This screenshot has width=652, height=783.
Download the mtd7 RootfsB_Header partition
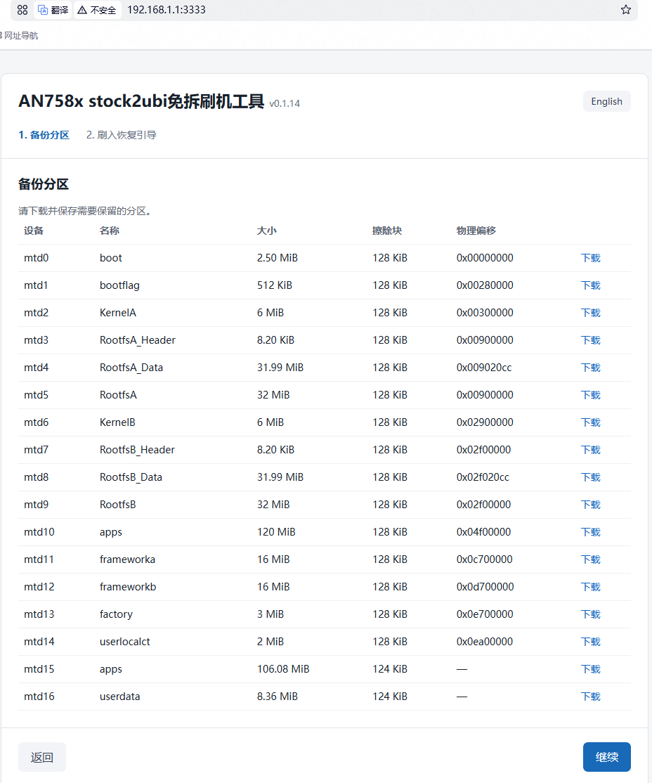(x=591, y=451)
